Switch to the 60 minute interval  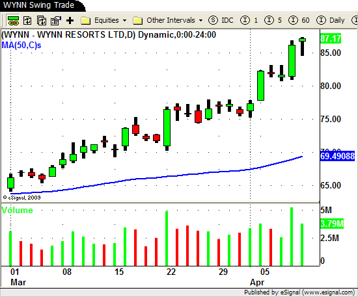[299, 20]
